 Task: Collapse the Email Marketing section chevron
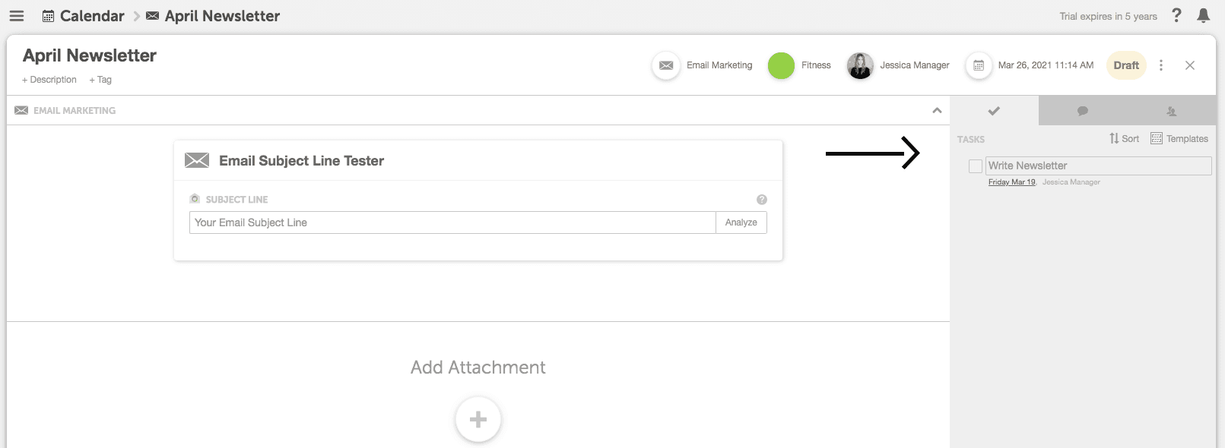tap(937, 111)
